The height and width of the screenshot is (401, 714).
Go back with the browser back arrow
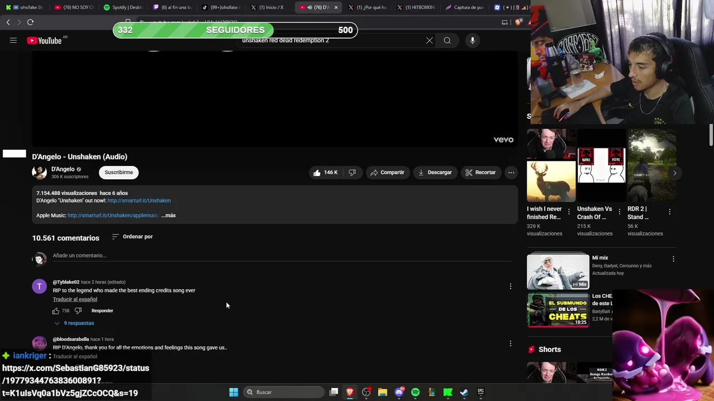coord(8,22)
